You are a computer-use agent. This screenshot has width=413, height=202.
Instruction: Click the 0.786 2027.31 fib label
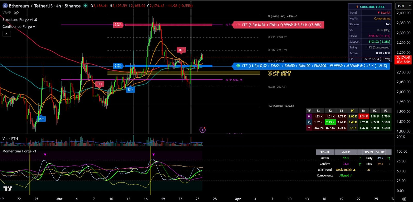pos(277,87)
